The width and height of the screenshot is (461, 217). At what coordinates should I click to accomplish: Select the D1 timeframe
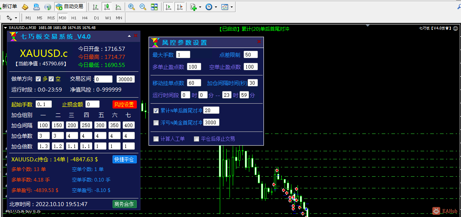tap(96, 18)
